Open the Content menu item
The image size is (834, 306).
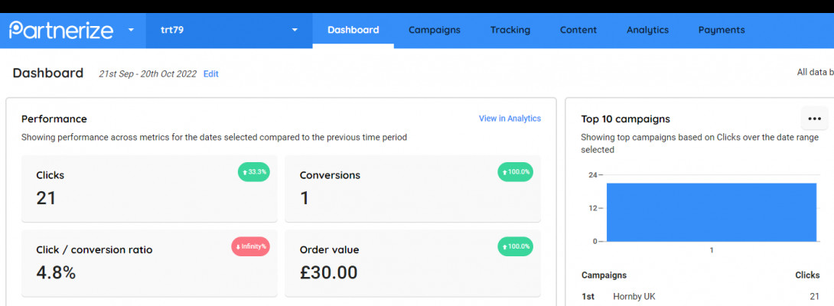(x=578, y=30)
